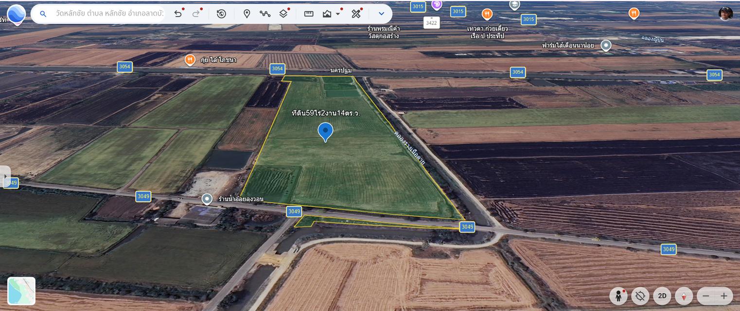Select the draw path tool
The image size is (740, 311).
tap(265, 14)
